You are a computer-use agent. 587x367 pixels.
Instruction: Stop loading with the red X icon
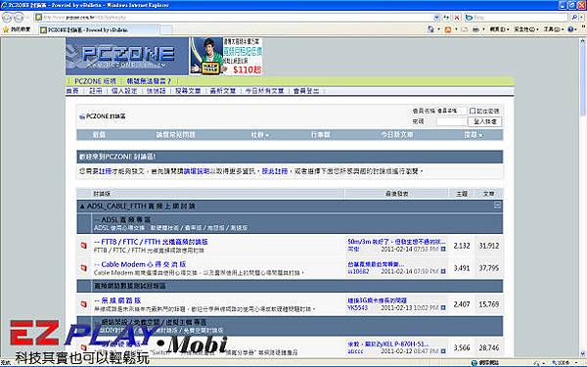pyautogui.click(x=457, y=18)
